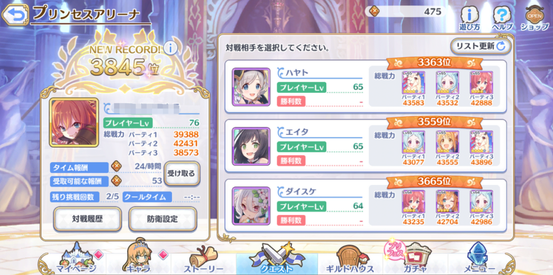Select the クエスト crossed-swords tab
Screen dimensions: 553x275
pos(277,259)
